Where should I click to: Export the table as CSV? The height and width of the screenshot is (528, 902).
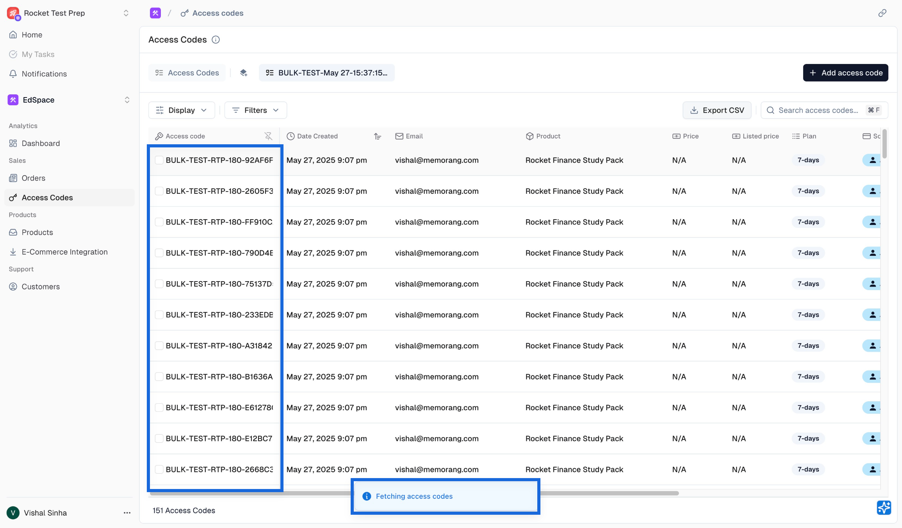click(x=717, y=110)
